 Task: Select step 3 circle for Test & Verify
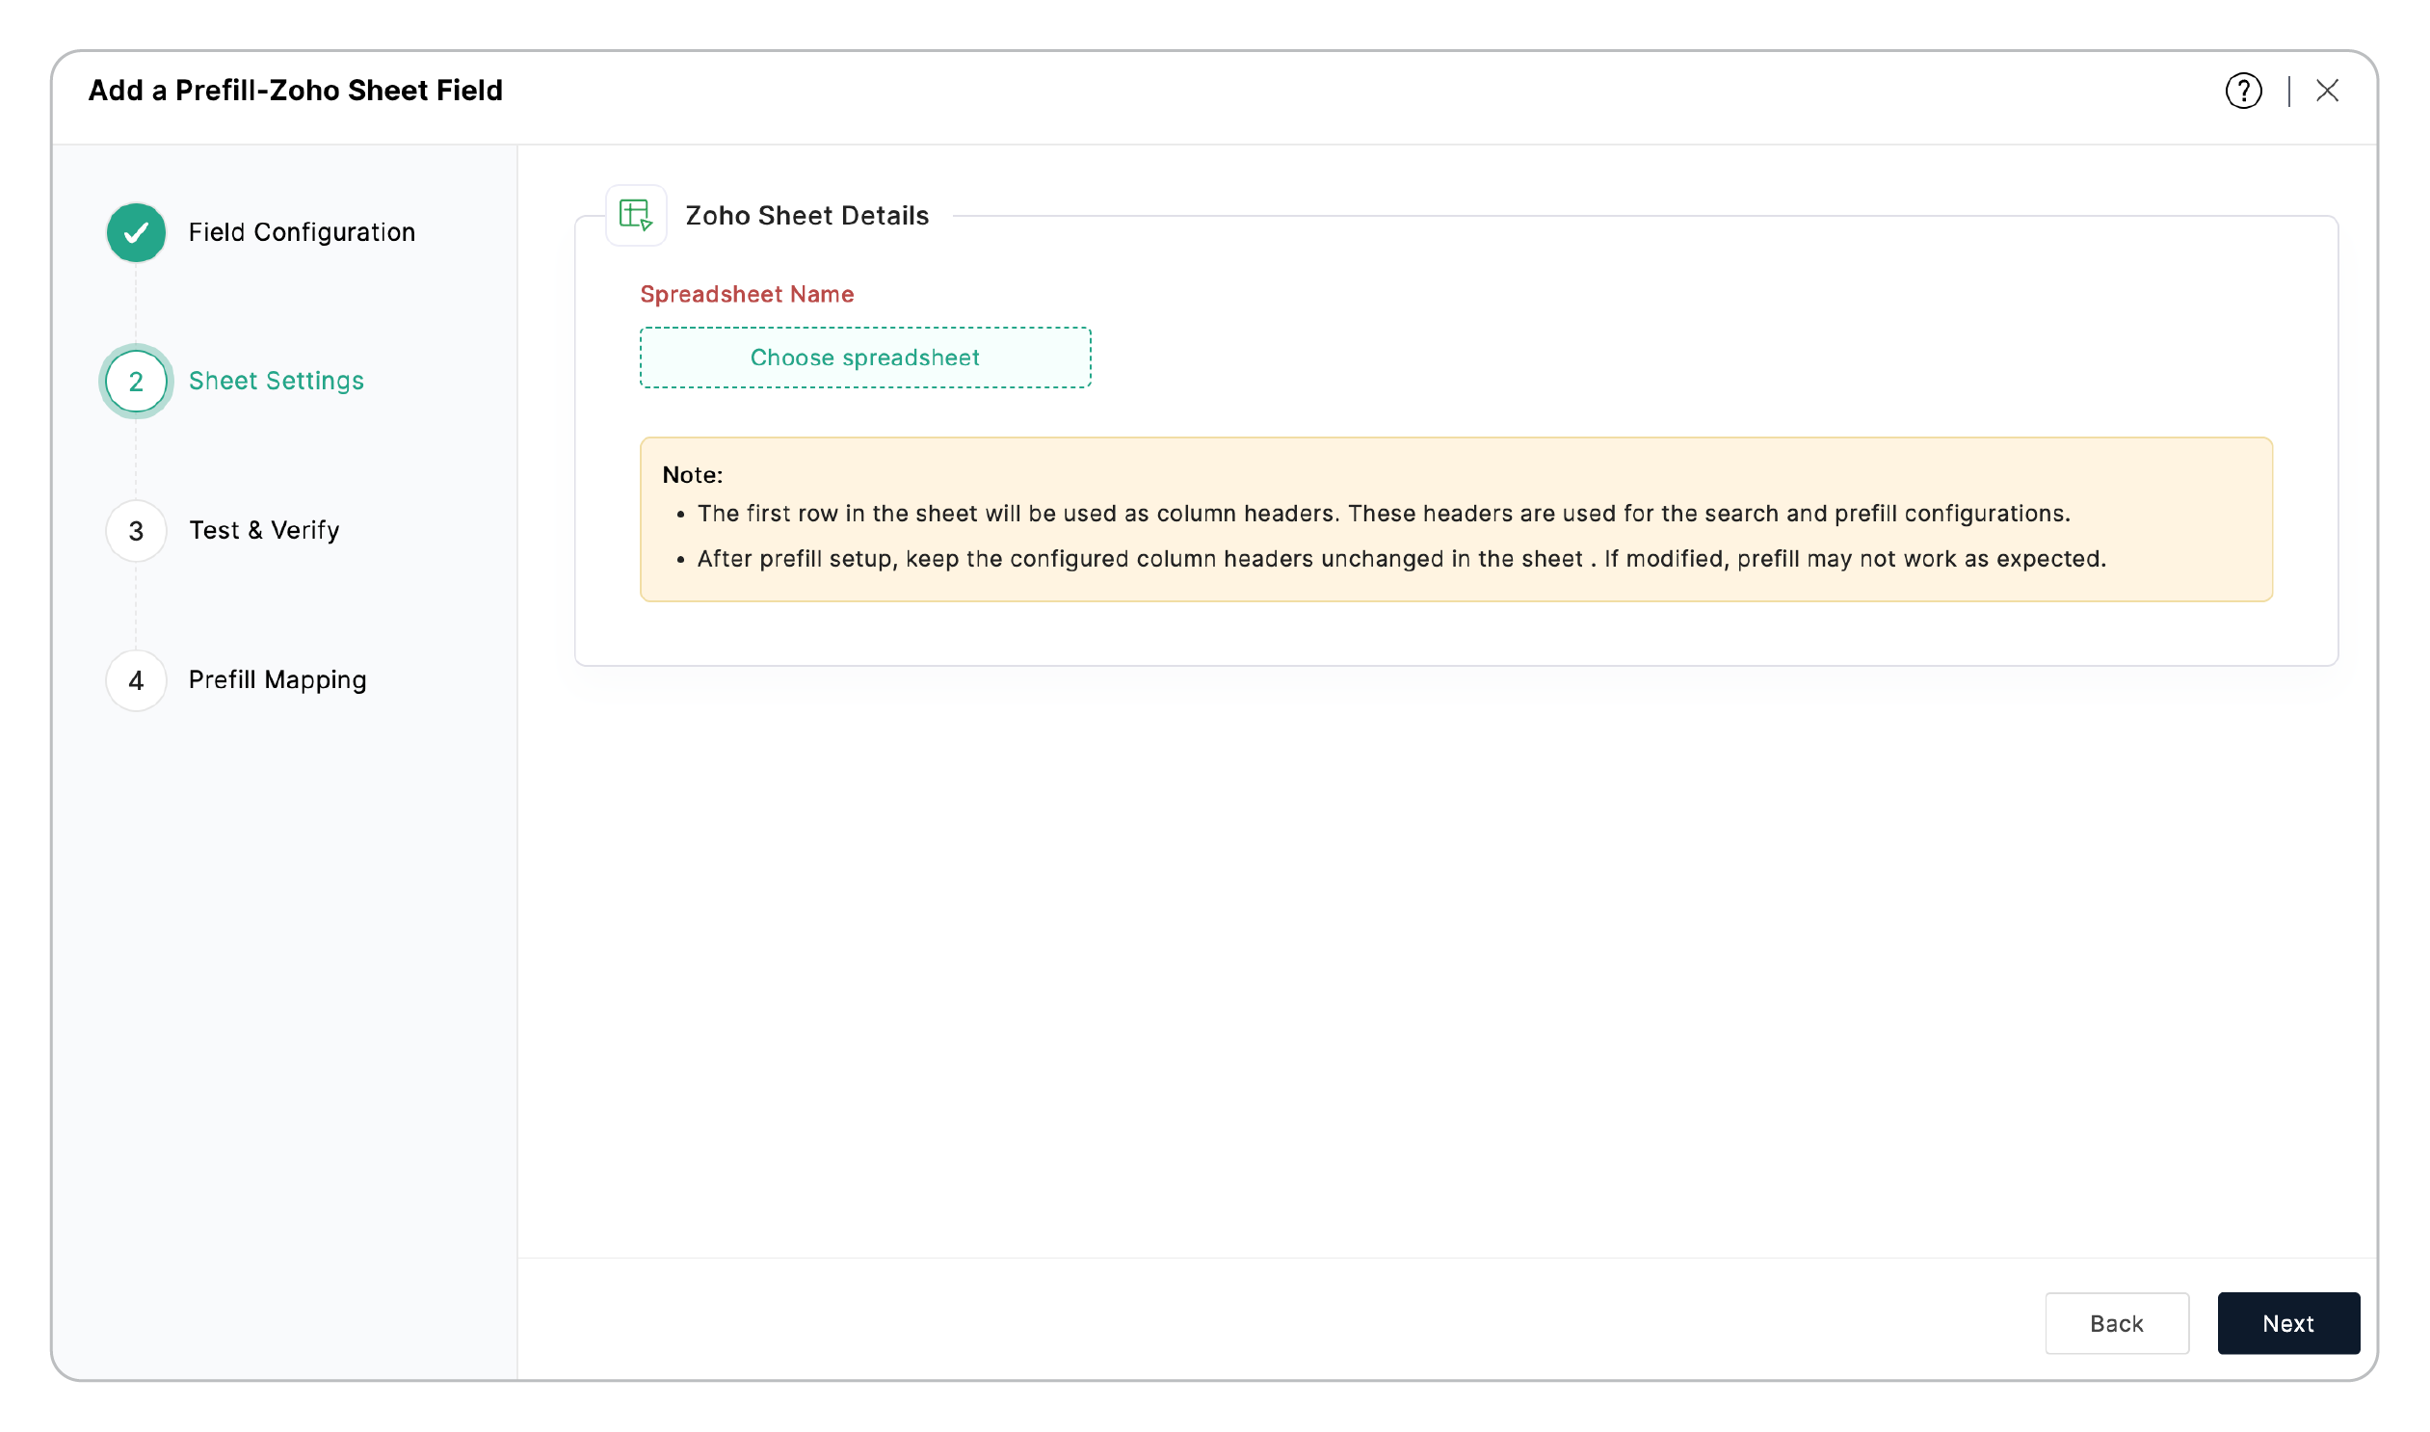click(136, 531)
